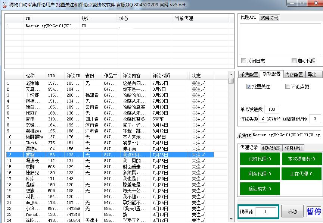This screenshot has height=223, width=323.
Task: Click the 线程数 input field
Action: point(265,212)
